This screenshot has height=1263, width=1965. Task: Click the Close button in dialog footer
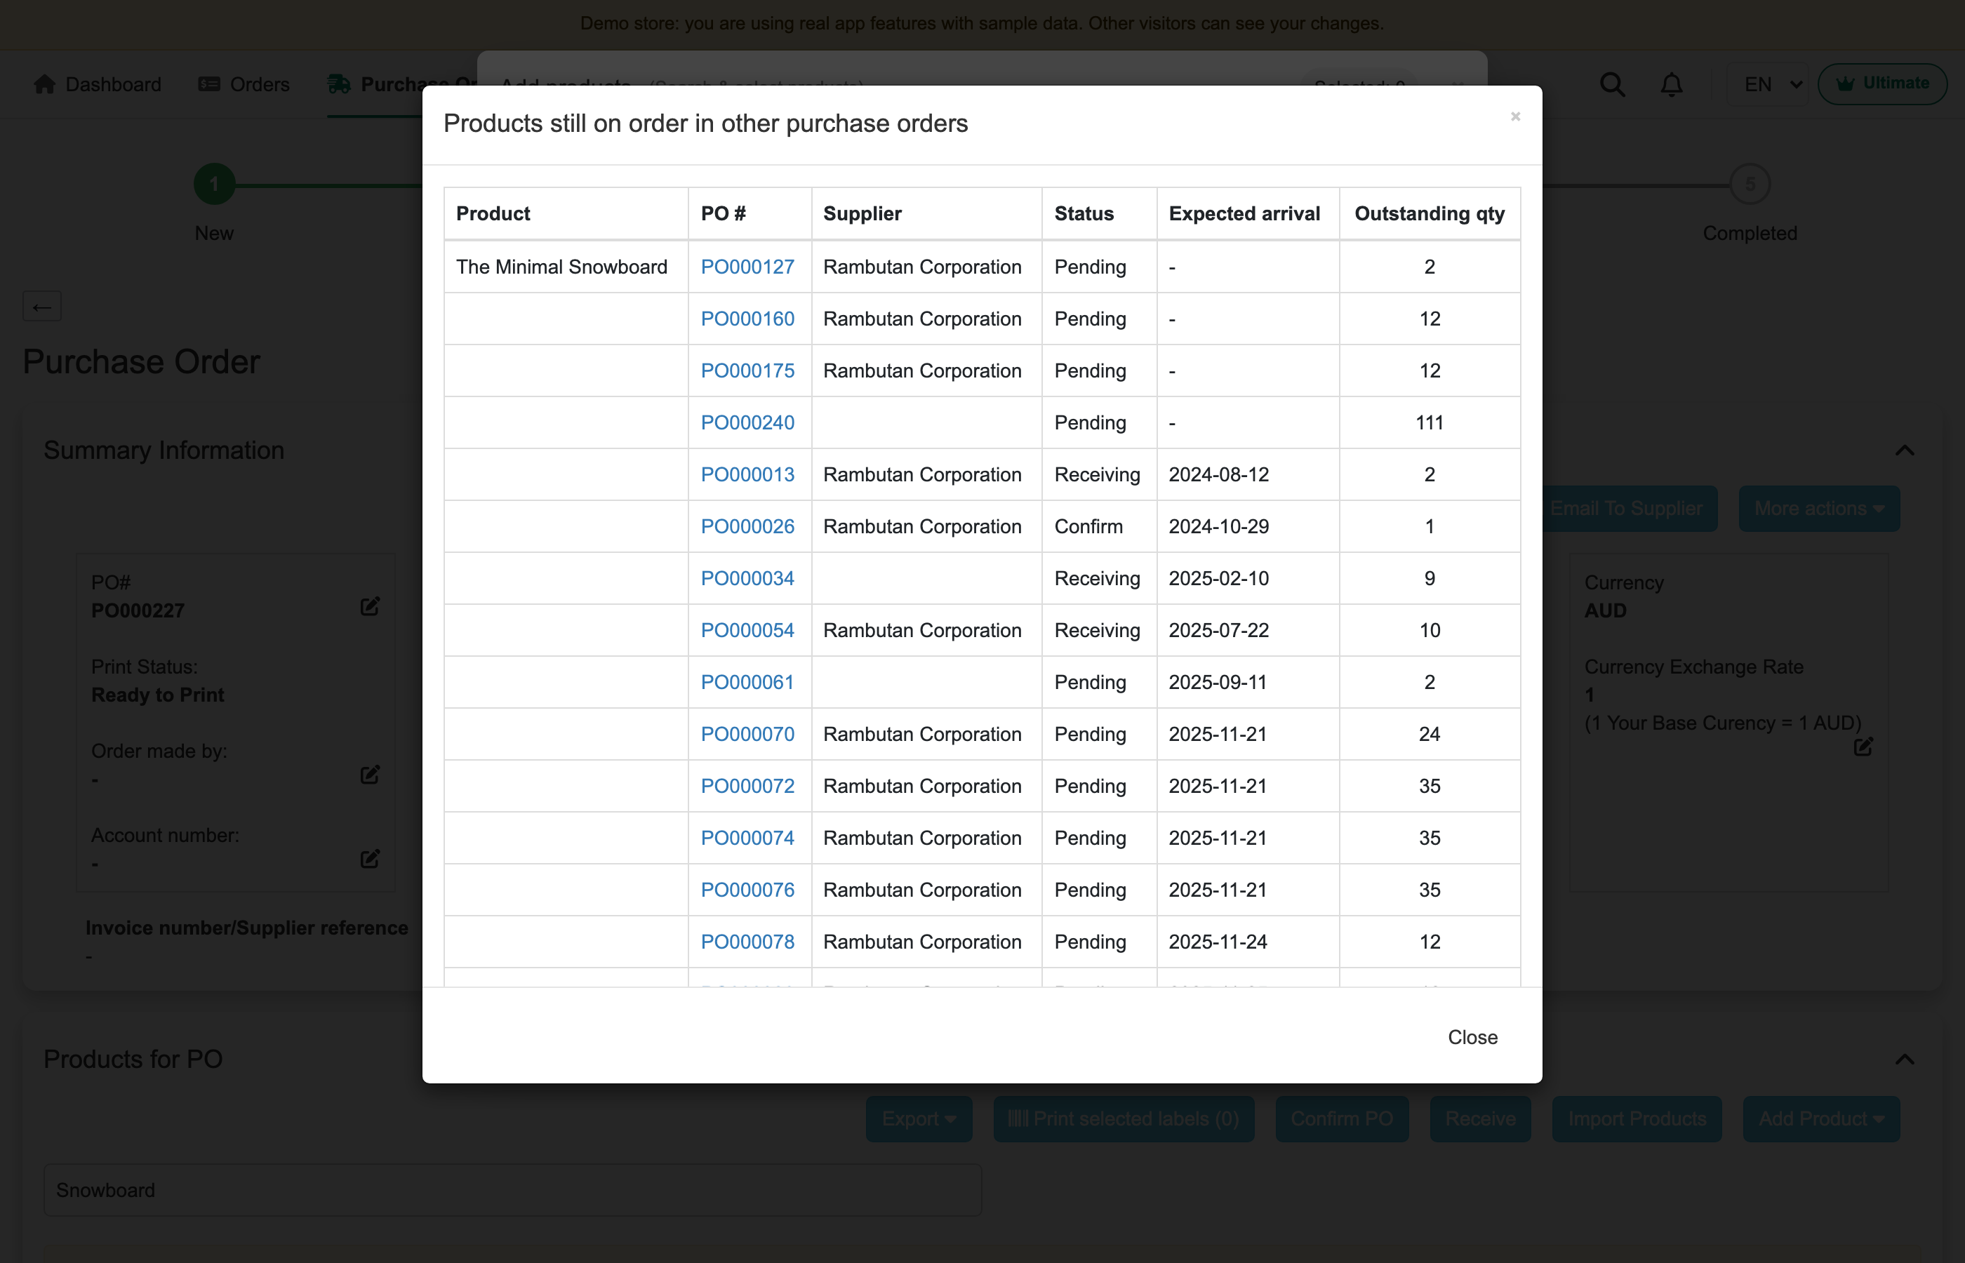point(1472,1036)
